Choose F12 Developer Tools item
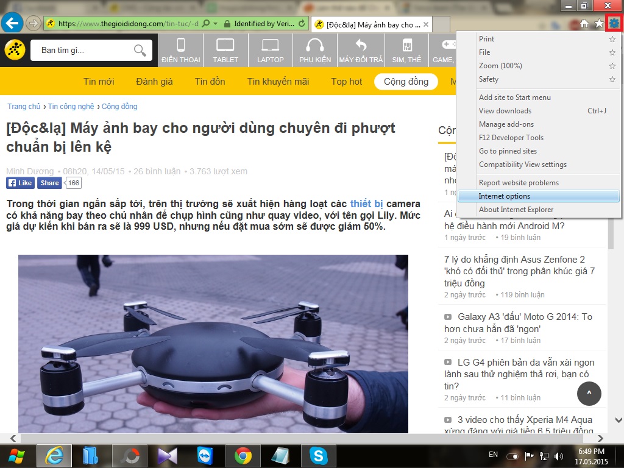This screenshot has width=624, height=468. tap(540, 138)
